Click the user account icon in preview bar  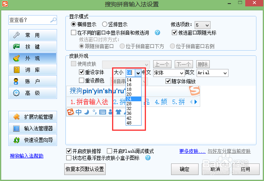tap(110, 112)
